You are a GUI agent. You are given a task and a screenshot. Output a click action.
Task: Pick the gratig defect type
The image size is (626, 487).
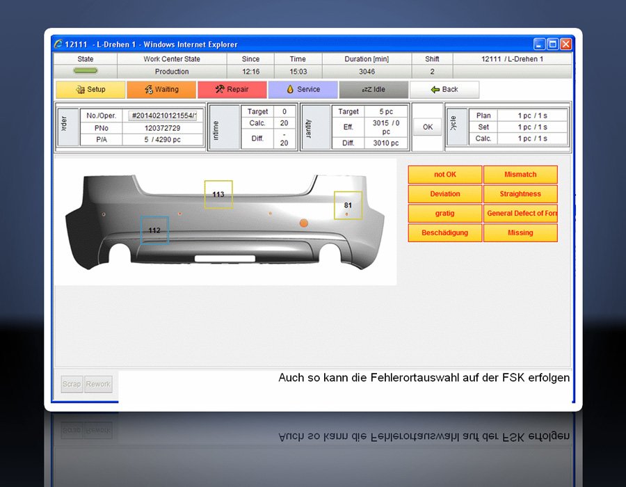click(444, 213)
